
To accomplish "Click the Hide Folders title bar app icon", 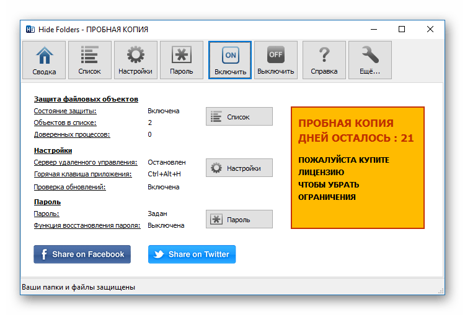I will coord(30,29).
